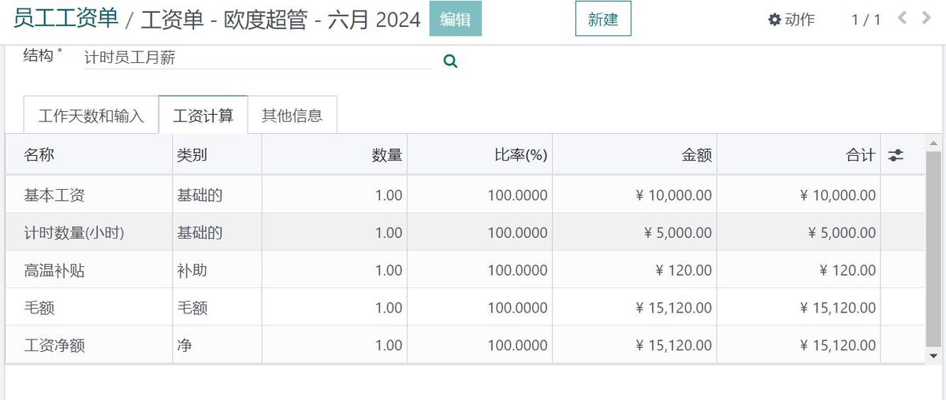This screenshot has width=946, height=400.
Task: Select the 高温补贴 row
Action: pos(54,270)
